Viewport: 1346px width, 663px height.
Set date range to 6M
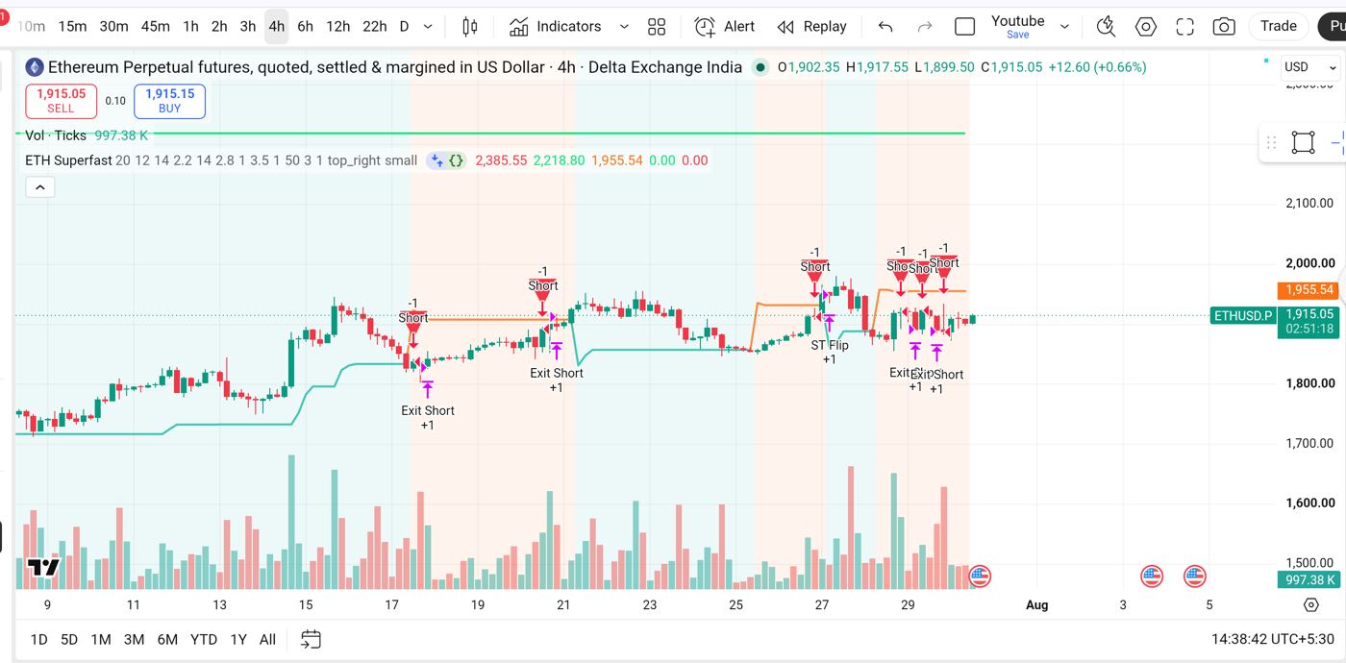[x=167, y=640]
